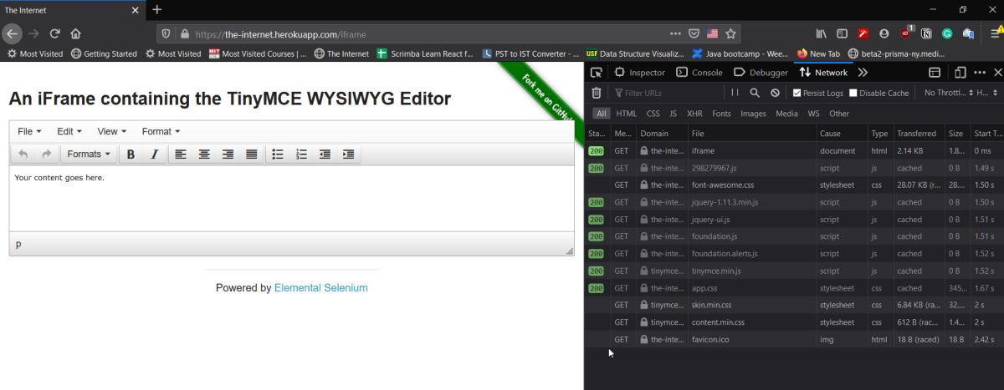Image resolution: width=1004 pixels, height=390 pixels.
Task: Click the TinyMCE Undo icon
Action: point(23,154)
